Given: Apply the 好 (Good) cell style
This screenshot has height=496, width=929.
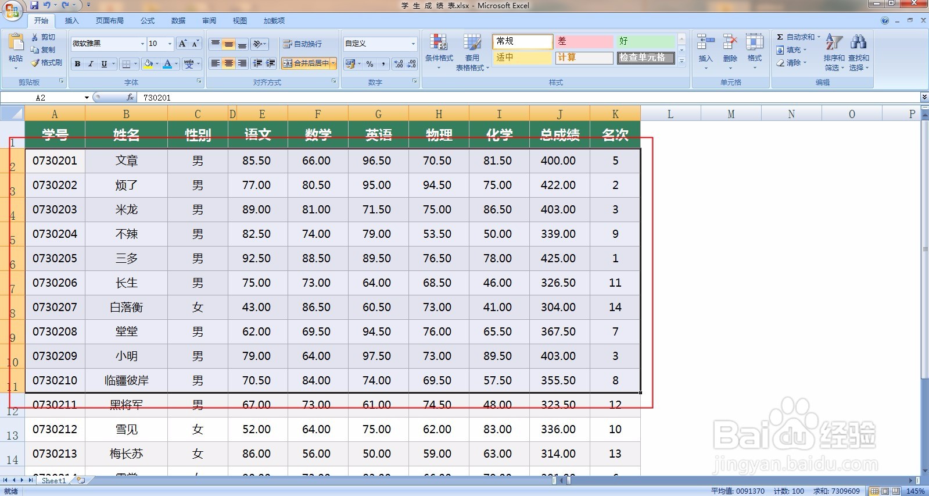Looking at the screenshot, I should click(x=646, y=41).
